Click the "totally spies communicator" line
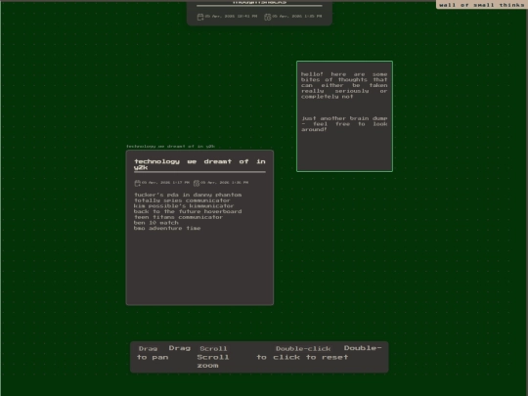The height and width of the screenshot is (396, 528). 182,200
